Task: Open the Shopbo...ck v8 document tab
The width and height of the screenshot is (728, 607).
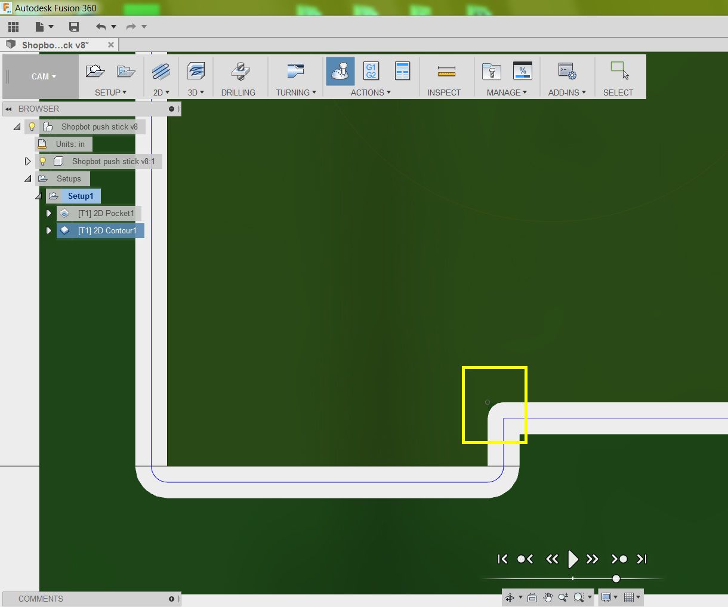Action: click(x=55, y=45)
